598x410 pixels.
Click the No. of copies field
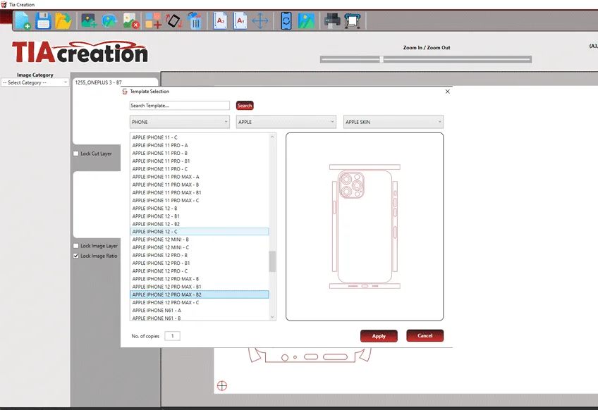point(172,336)
